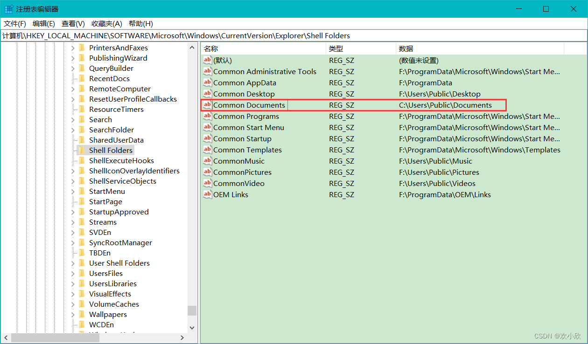588x344 pixels.
Task: Click the Common Documents string value icon
Action: click(x=208, y=105)
